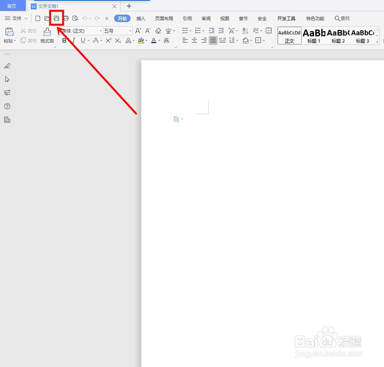Viewport: 384px width, 367px height.
Task: Create a new blank document icon
Action: click(x=38, y=18)
